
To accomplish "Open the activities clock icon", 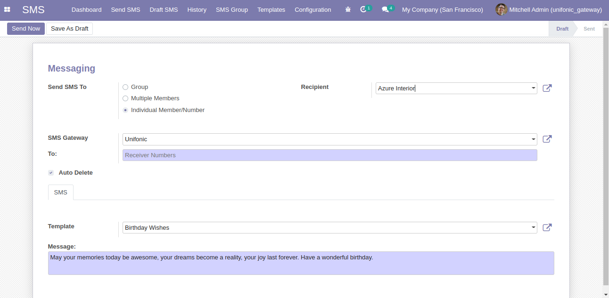I will (x=363, y=9).
